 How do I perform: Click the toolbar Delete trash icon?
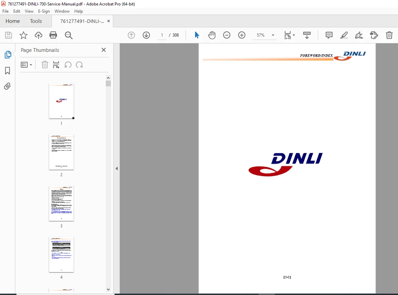tap(389, 35)
